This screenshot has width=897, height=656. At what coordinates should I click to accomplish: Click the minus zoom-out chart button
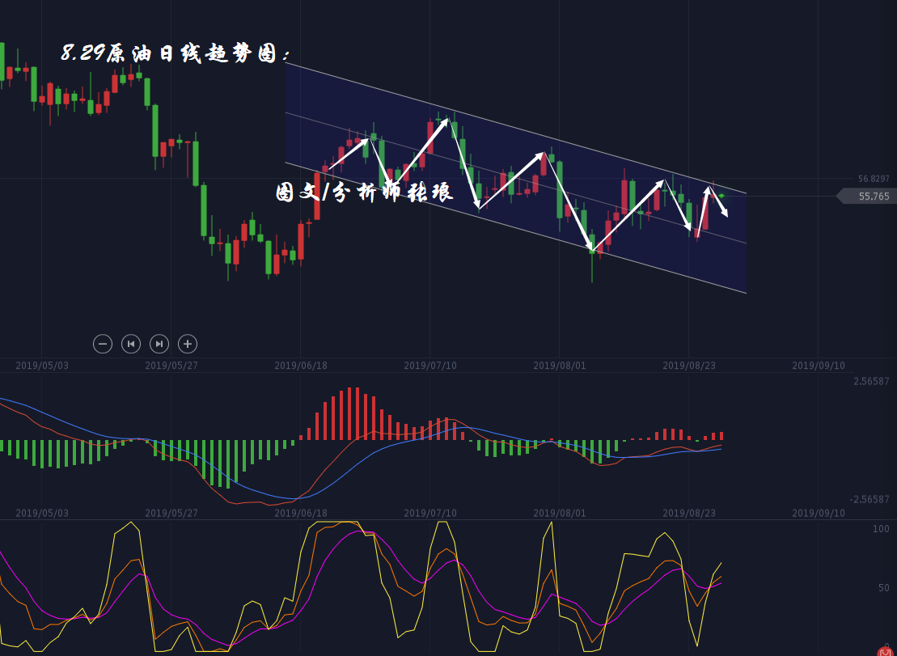pos(103,344)
